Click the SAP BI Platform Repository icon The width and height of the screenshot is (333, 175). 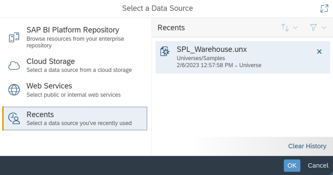pyautogui.click(x=14, y=37)
